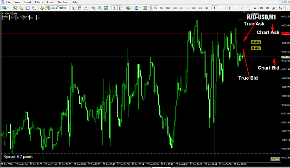290x168 pixels.
Task: Toggle the AutoTrading button
Action: 57,8
